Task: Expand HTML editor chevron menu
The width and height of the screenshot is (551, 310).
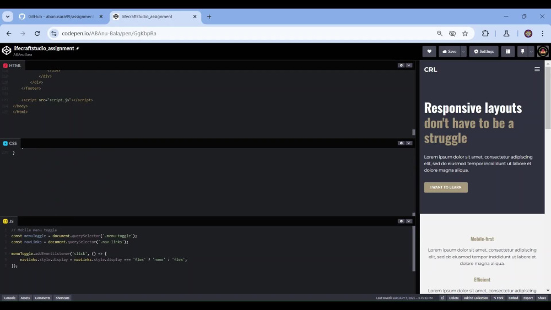Action: click(409, 66)
